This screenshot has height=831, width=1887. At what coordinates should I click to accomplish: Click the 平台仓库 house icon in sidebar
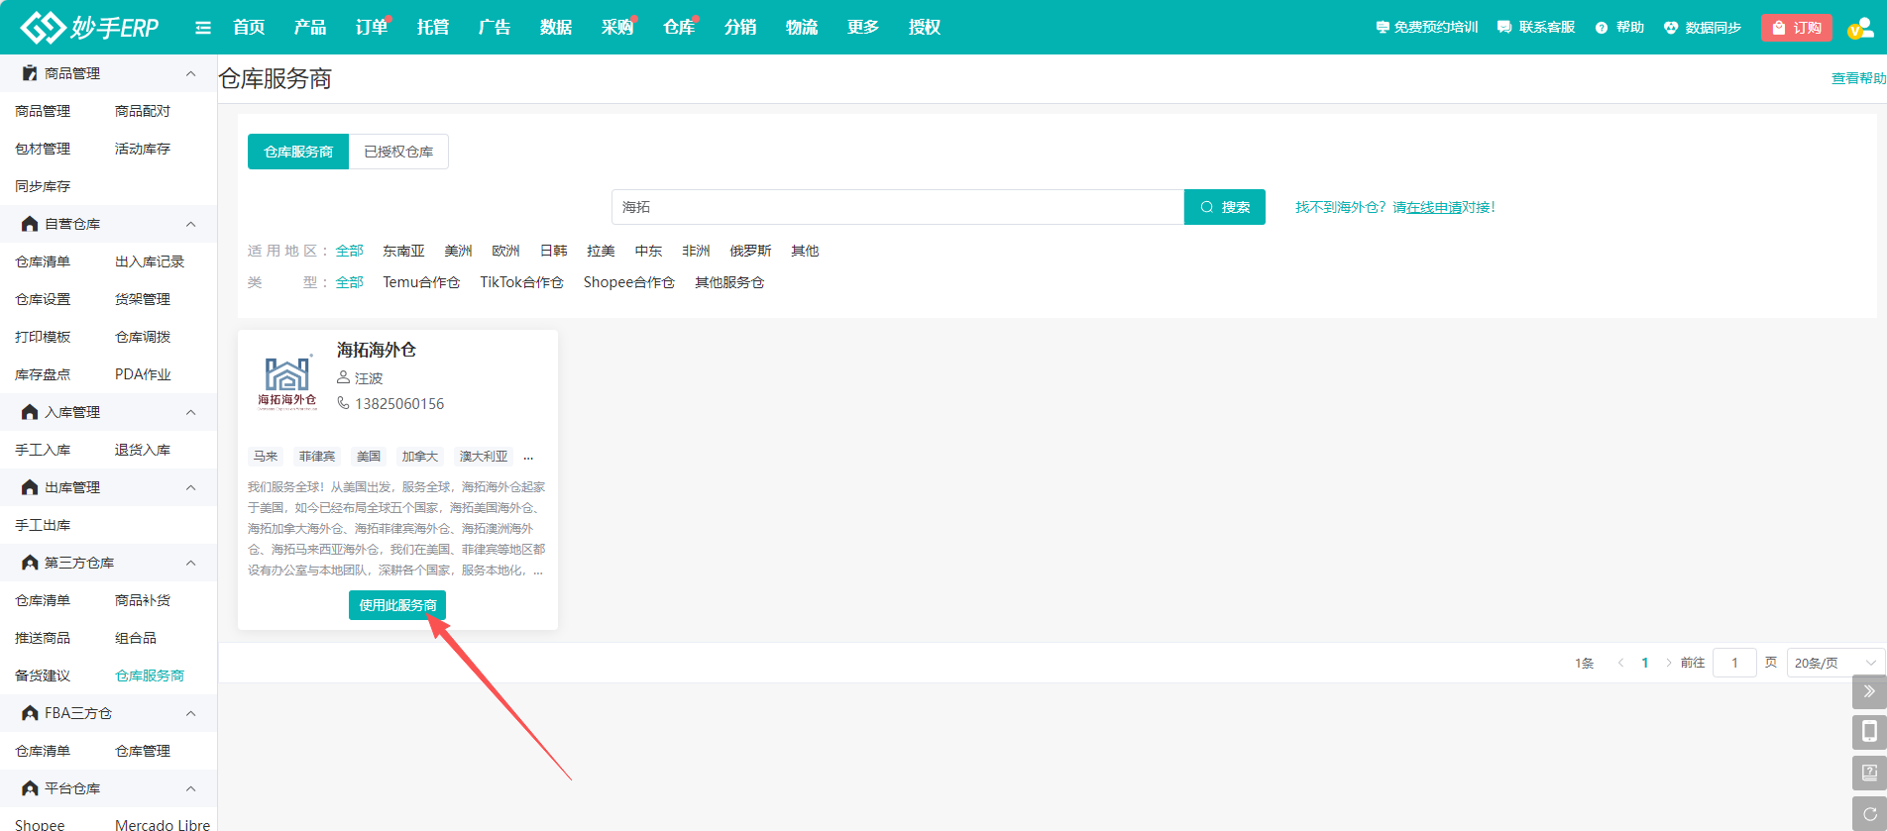point(30,788)
